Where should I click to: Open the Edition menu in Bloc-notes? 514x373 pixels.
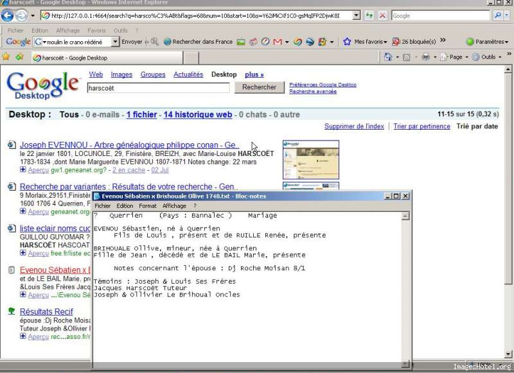[125, 205]
